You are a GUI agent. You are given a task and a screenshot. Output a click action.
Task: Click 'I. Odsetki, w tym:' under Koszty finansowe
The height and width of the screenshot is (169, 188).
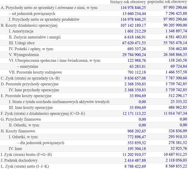(x=24, y=137)
